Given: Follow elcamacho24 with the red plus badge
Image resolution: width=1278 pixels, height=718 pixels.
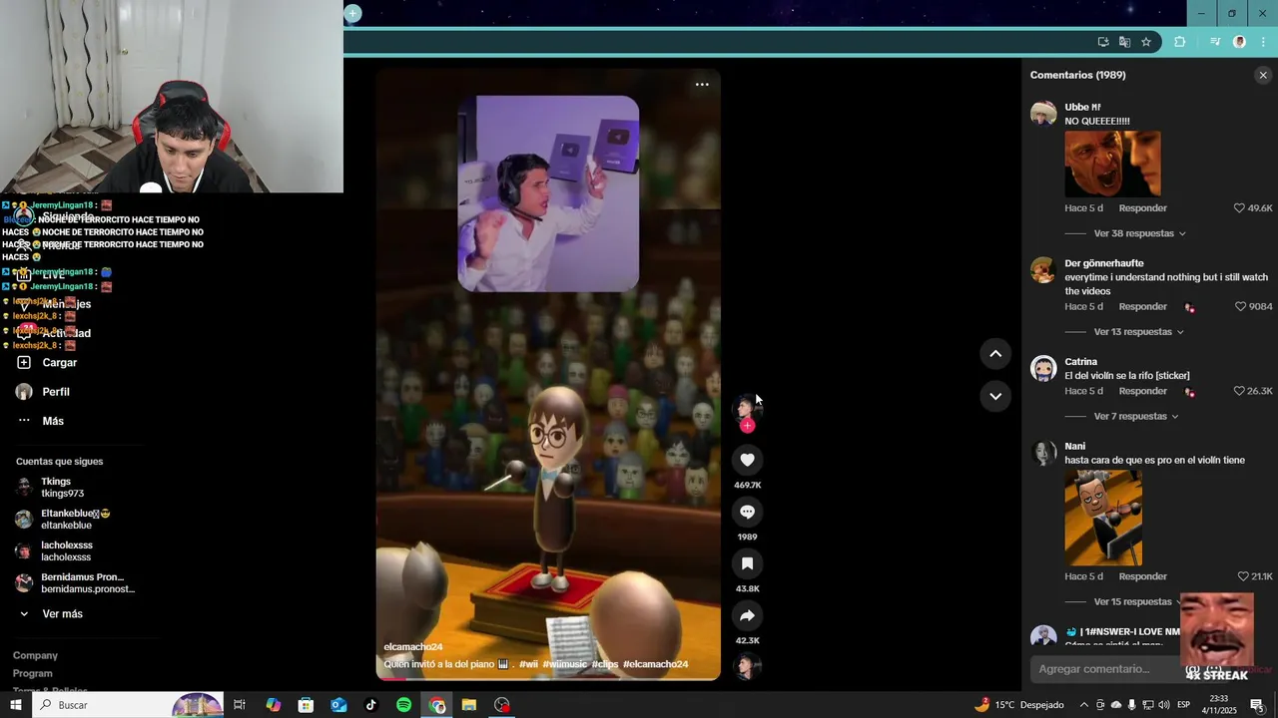Looking at the screenshot, I should [747, 426].
